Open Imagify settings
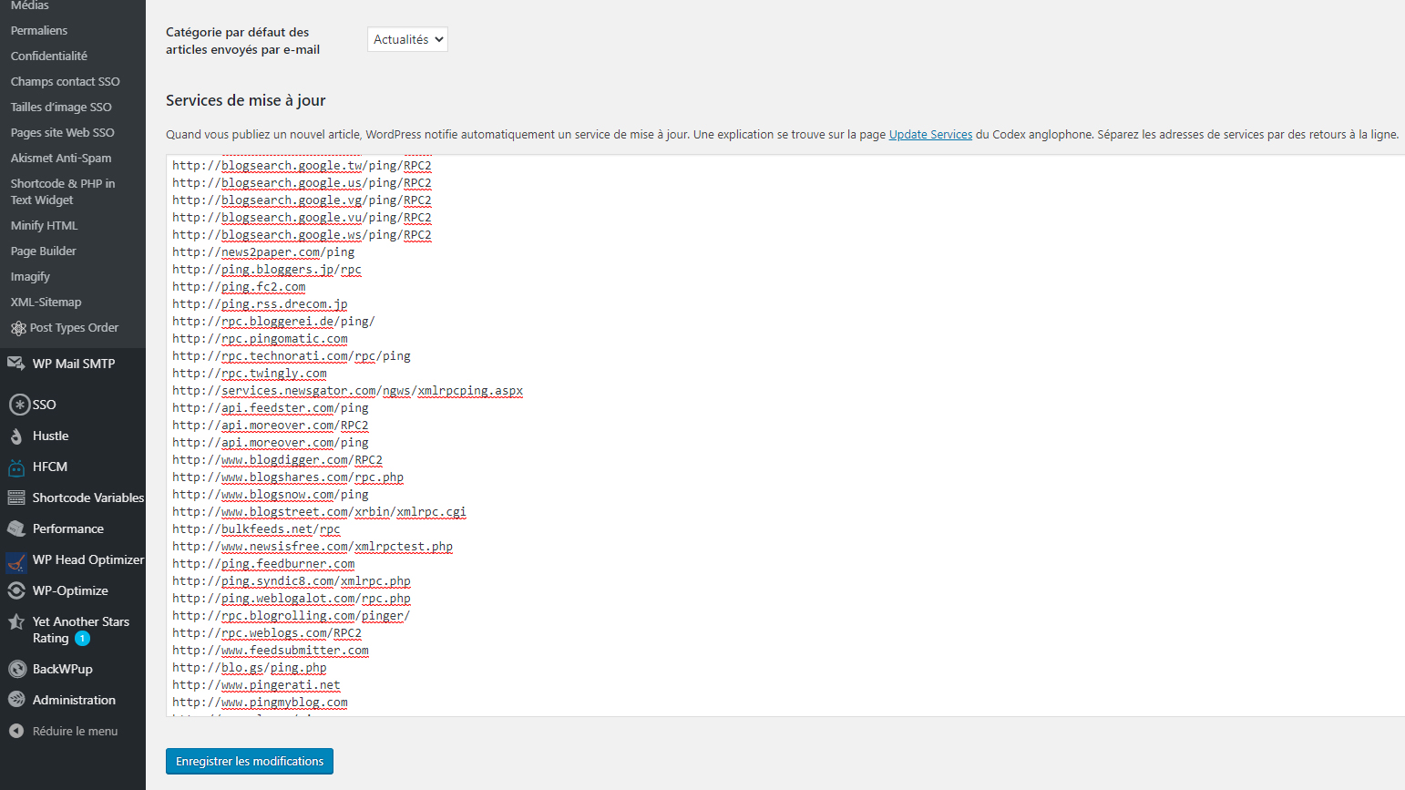 point(30,276)
